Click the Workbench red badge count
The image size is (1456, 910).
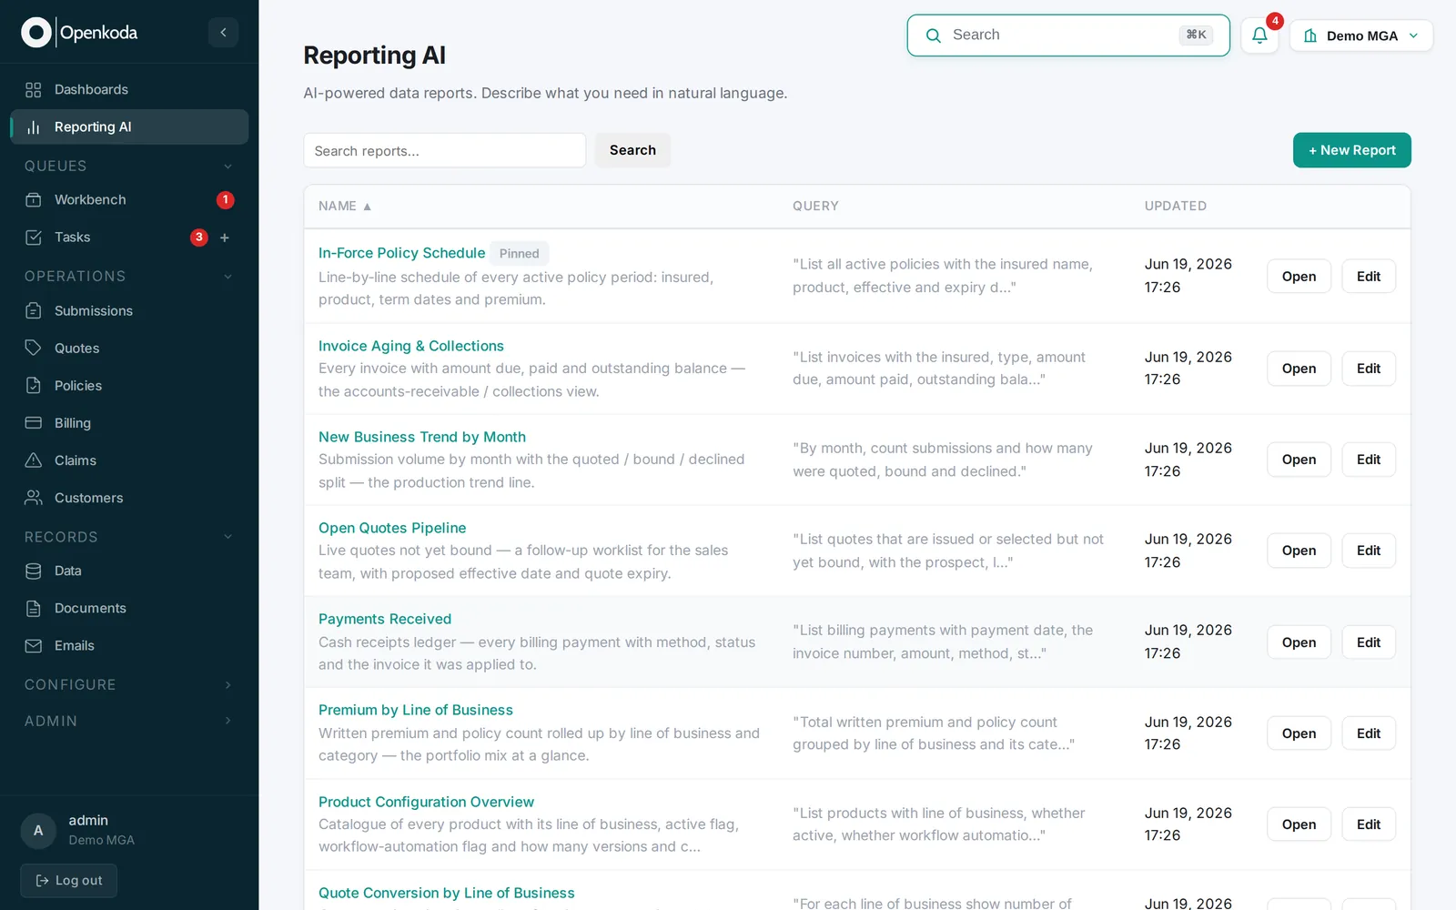click(225, 199)
